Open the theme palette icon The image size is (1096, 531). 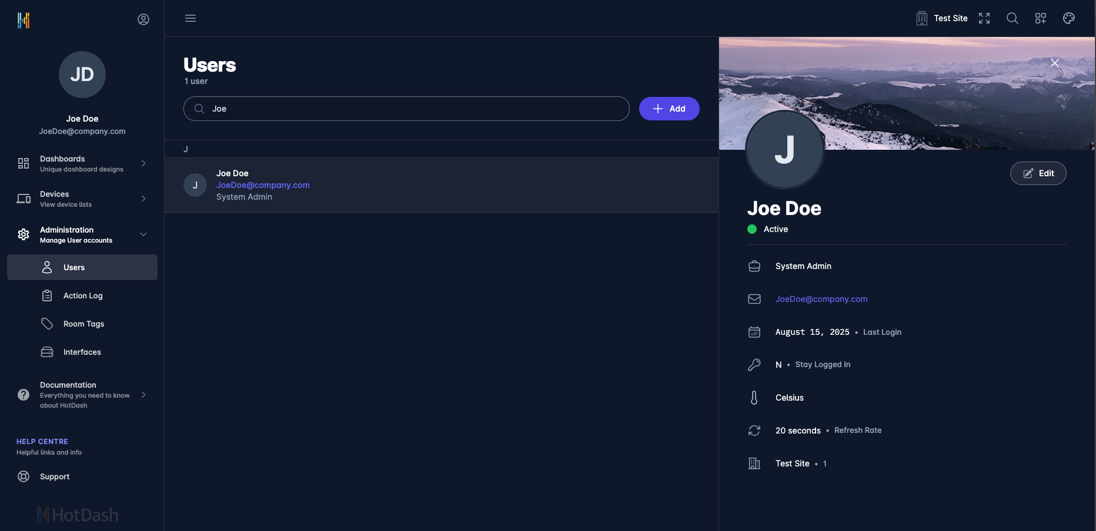1068,18
